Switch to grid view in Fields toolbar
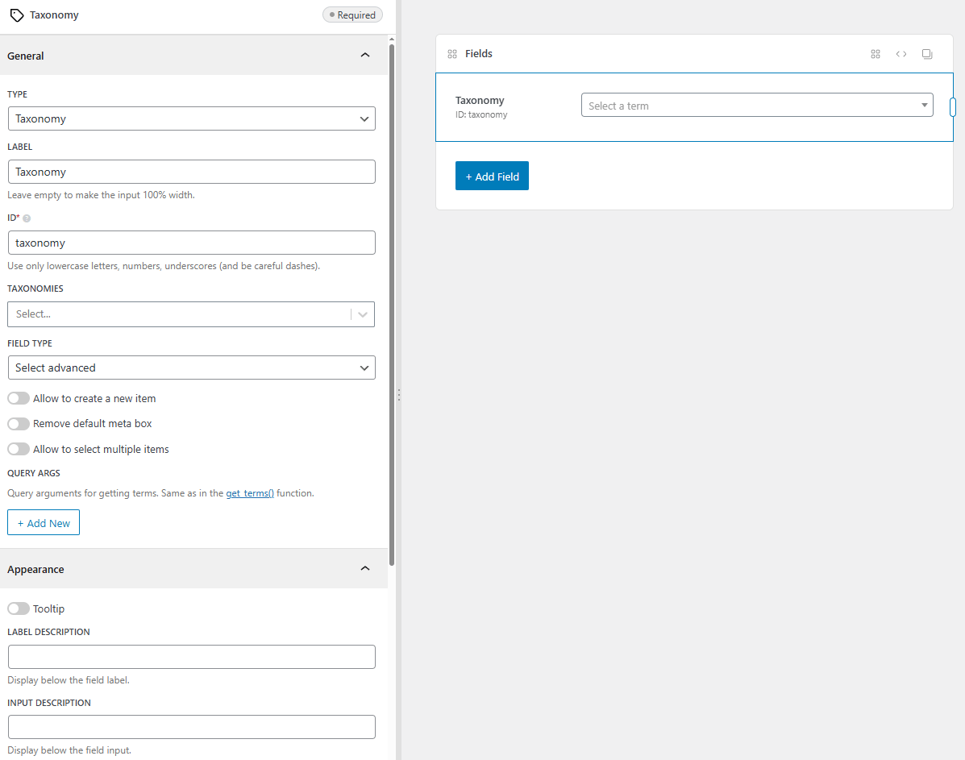Viewport: 965px width, 760px height. [876, 54]
